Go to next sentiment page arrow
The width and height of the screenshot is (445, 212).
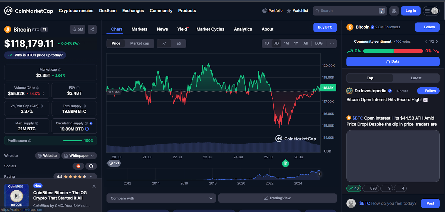(x=437, y=42)
